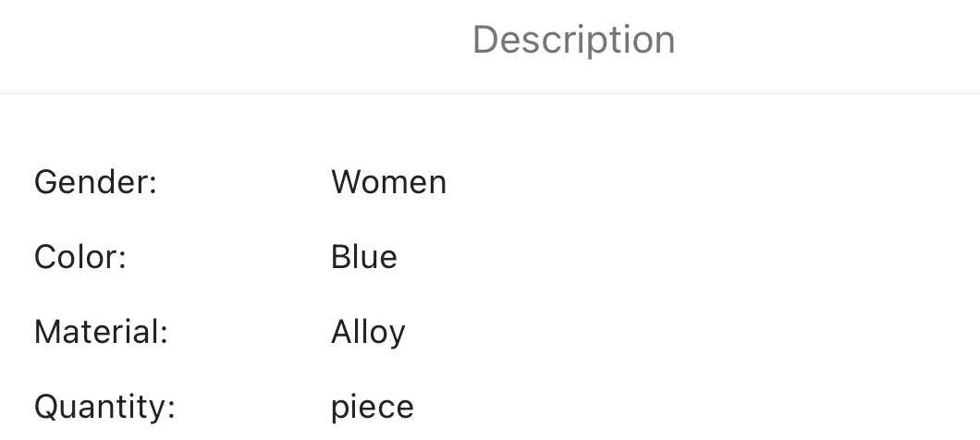Viewport: 980px width, 440px height.
Task: Select the Material label
Action: [x=101, y=332]
